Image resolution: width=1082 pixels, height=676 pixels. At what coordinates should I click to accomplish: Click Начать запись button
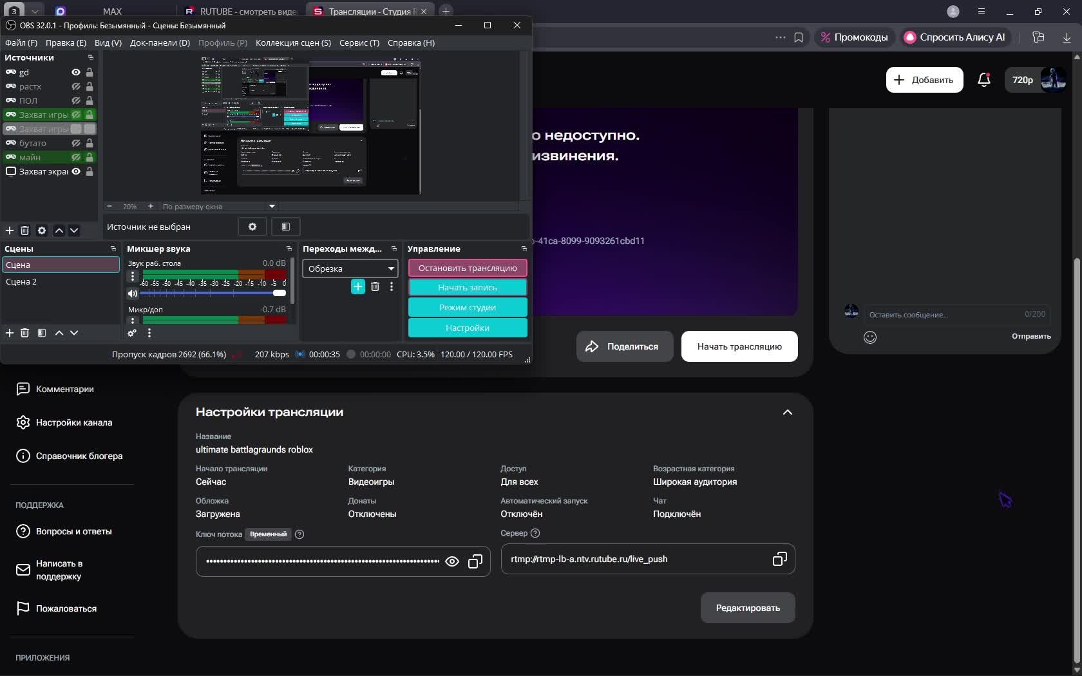(x=468, y=287)
